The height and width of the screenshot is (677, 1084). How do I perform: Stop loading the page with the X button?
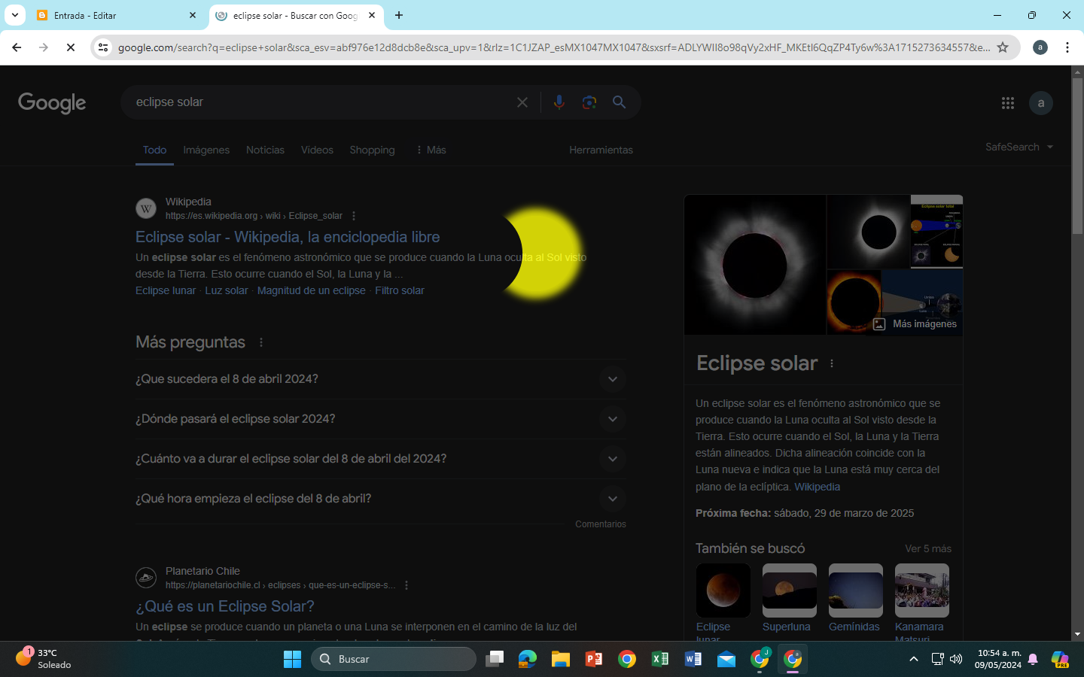point(71,47)
